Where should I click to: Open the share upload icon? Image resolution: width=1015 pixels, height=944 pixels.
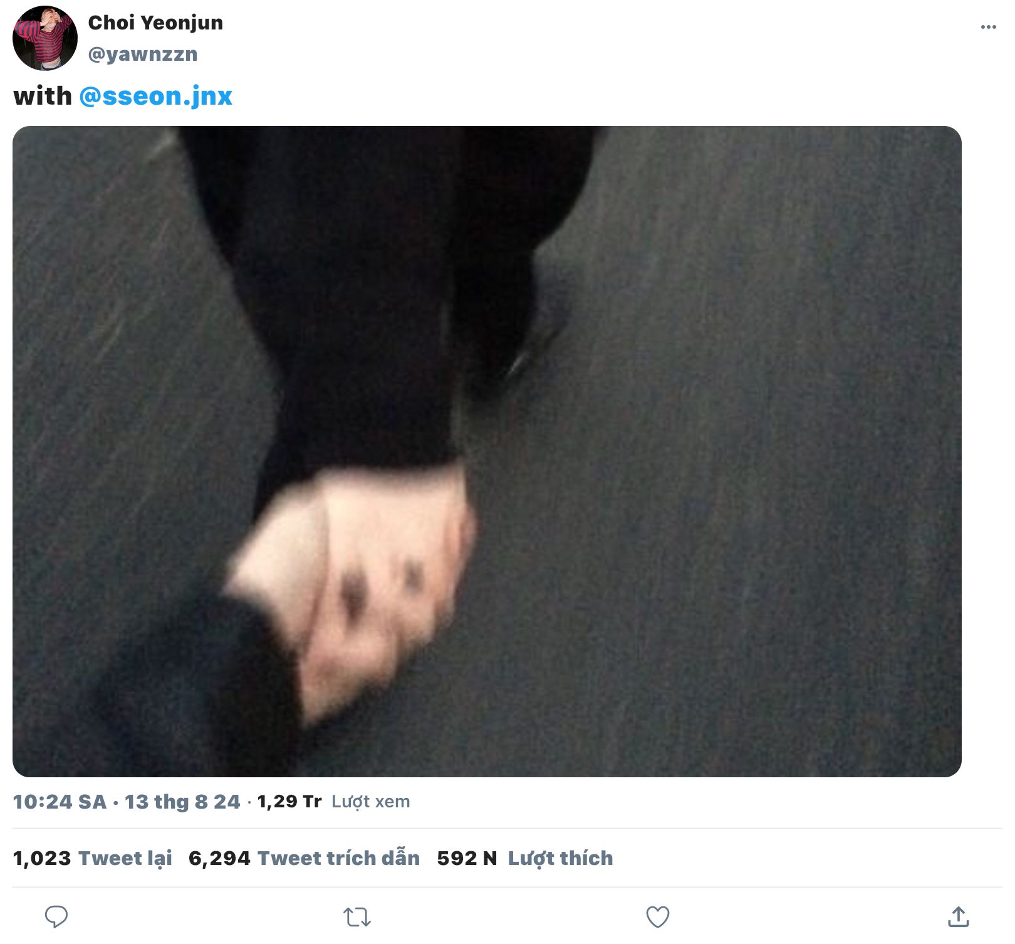(959, 916)
